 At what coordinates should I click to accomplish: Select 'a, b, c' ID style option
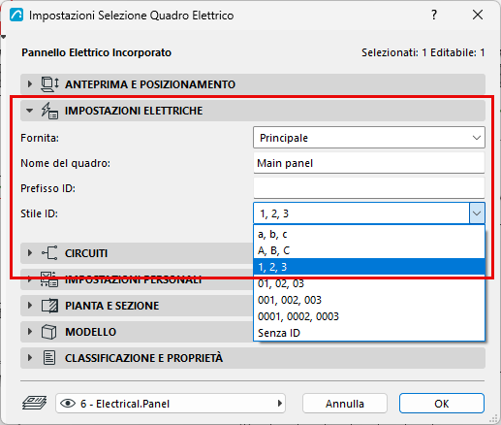coord(369,234)
